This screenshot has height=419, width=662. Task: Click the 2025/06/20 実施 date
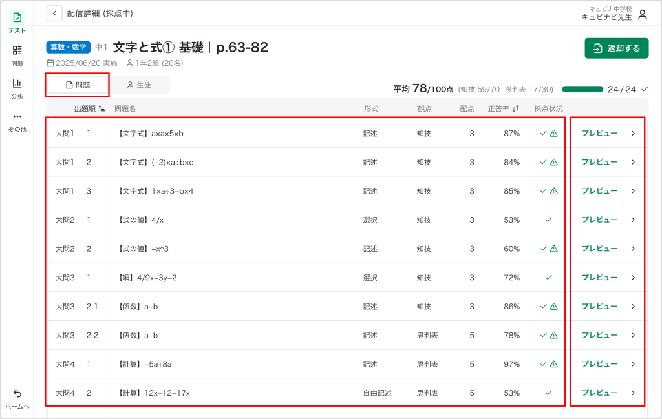tap(82, 63)
